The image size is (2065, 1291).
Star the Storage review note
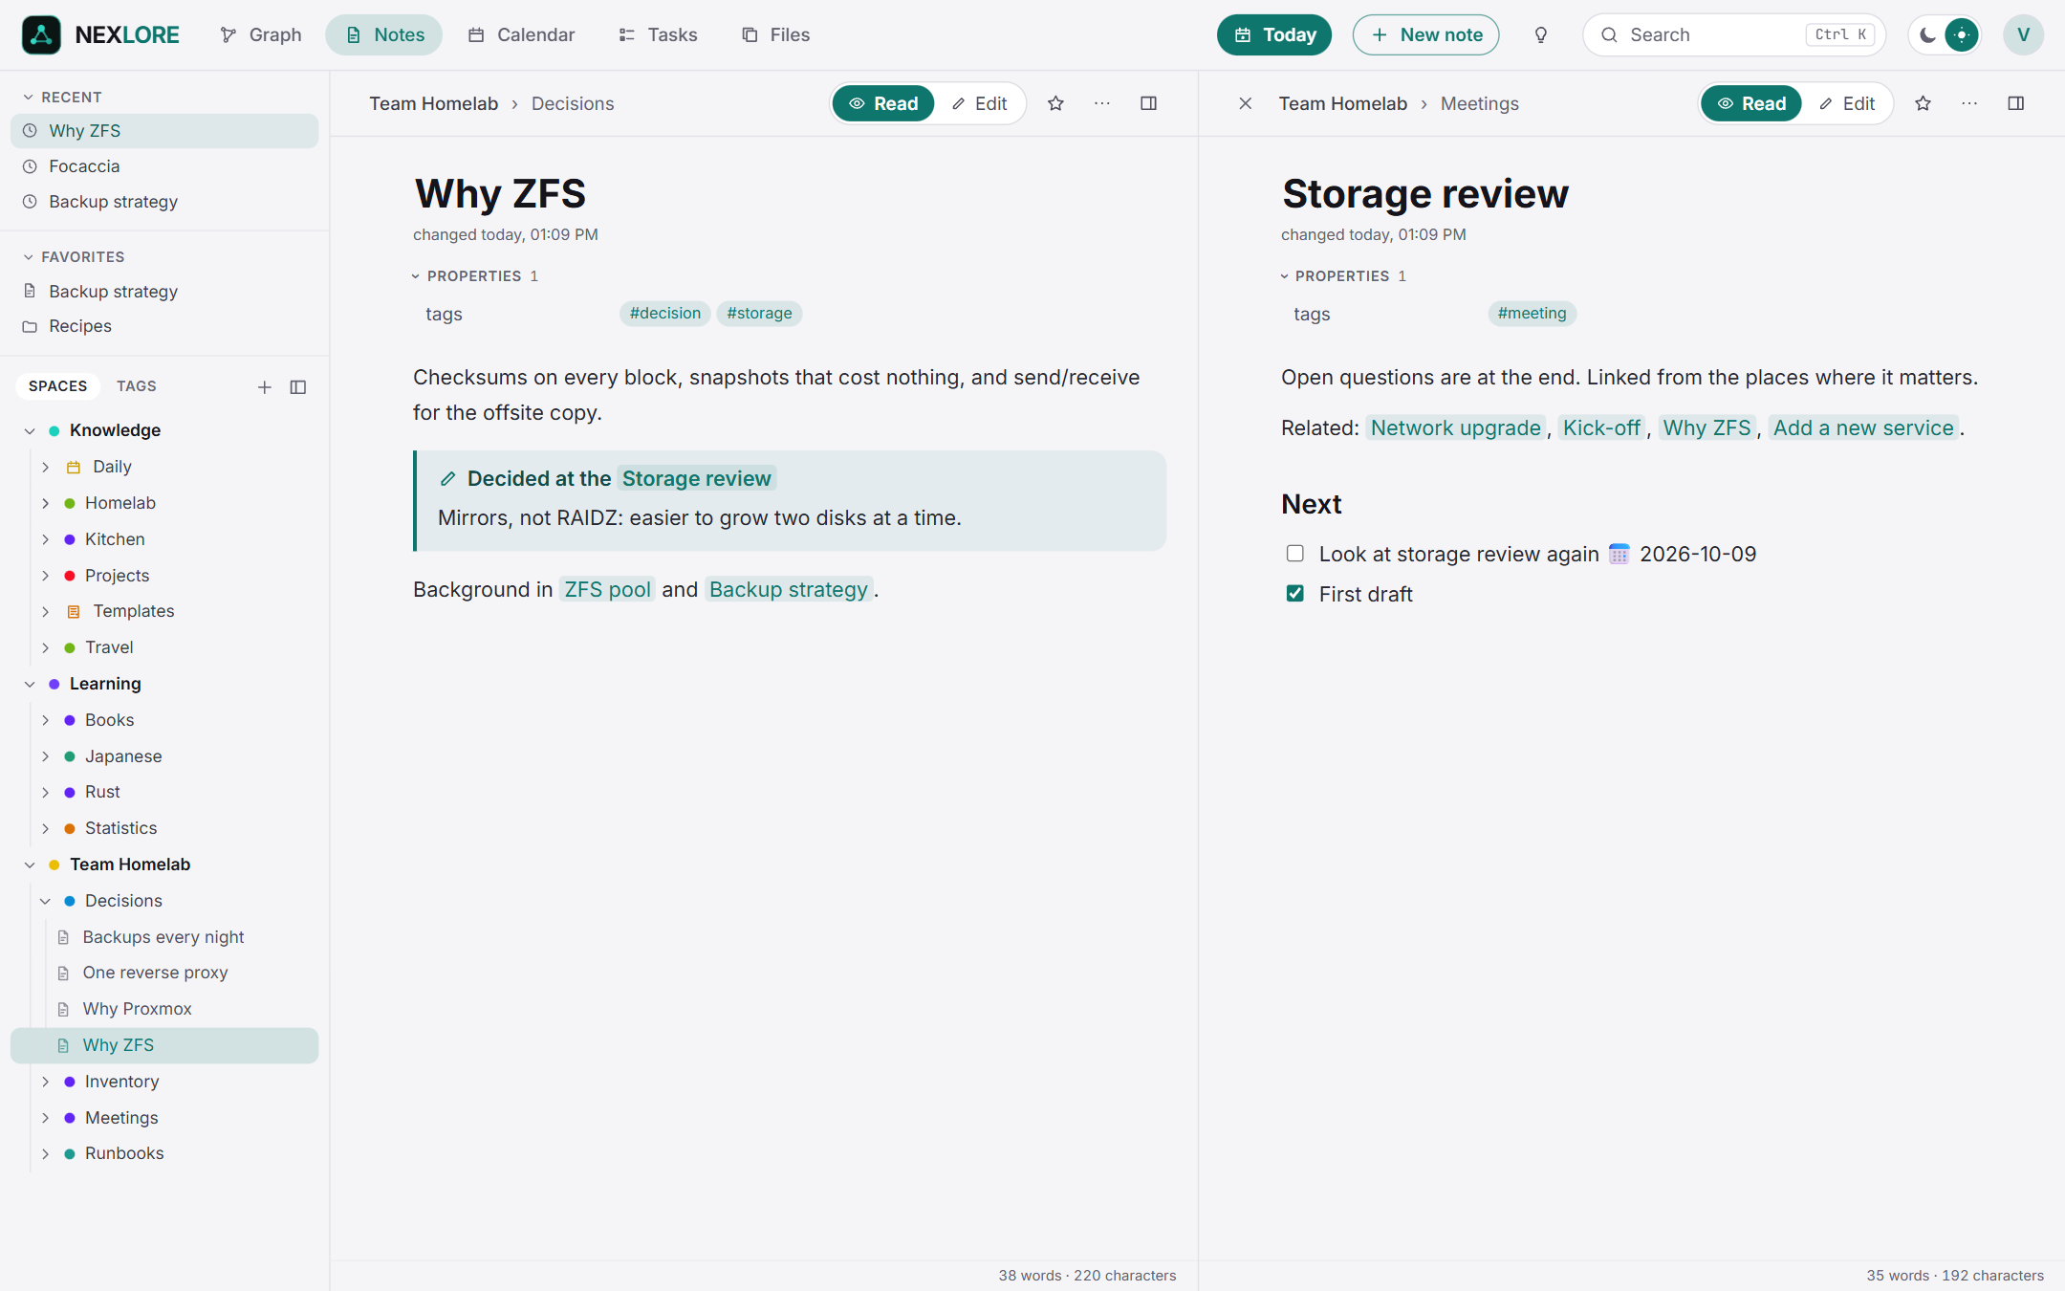pos(1923,103)
